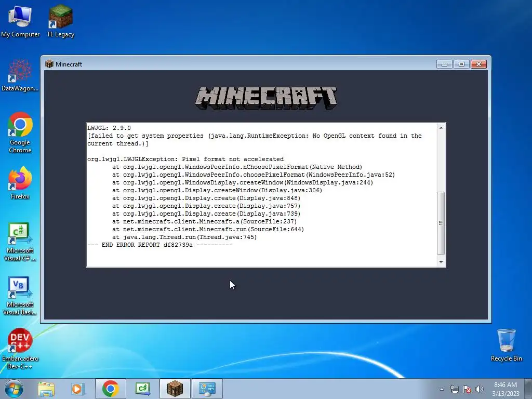Open the clock showing 8:46 AM

[506, 389]
